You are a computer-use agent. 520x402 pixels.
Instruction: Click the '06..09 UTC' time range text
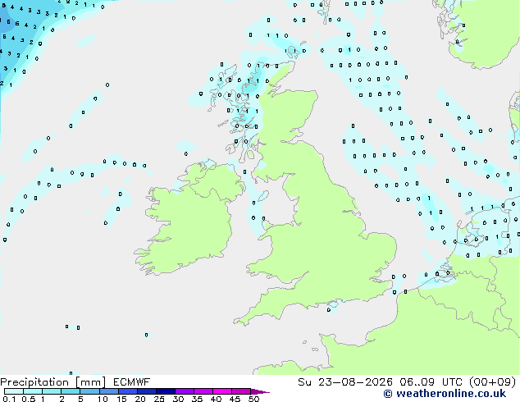click(x=431, y=382)
